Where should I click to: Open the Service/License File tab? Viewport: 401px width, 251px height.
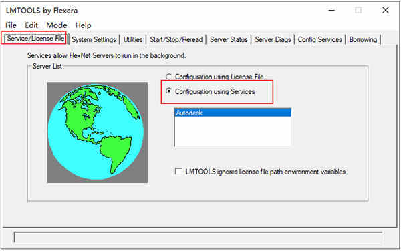pos(35,39)
